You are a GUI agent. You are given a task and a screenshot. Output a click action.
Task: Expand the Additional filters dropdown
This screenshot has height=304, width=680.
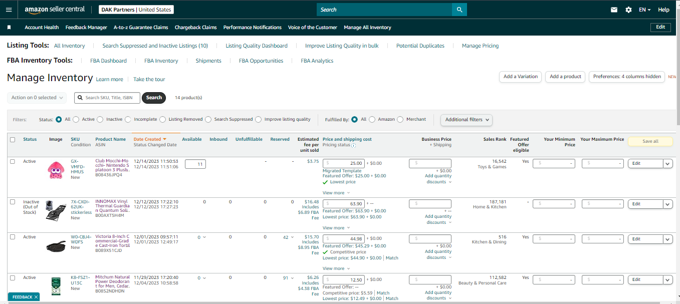click(x=467, y=120)
